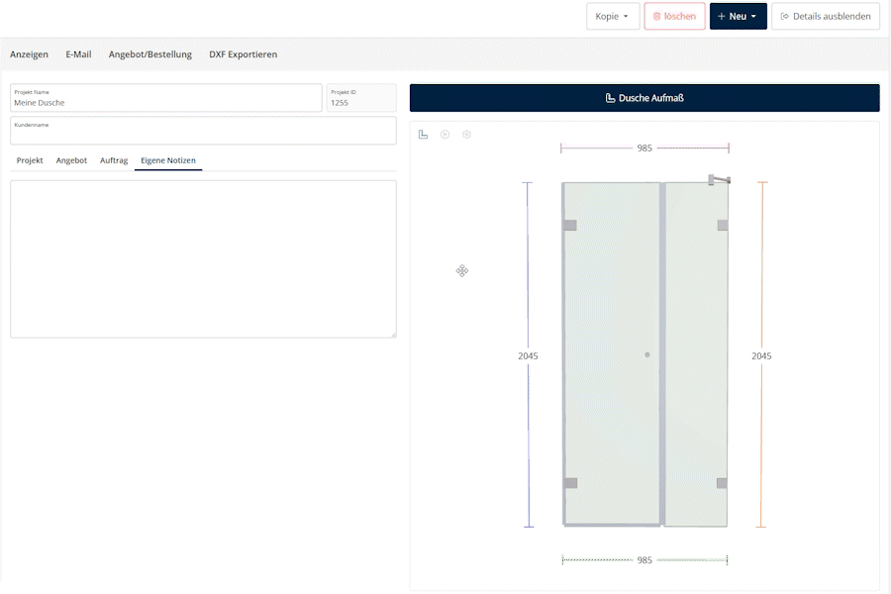891x594 pixels.
Task: Open the Kopie dropdown
Action: [612, 17]
